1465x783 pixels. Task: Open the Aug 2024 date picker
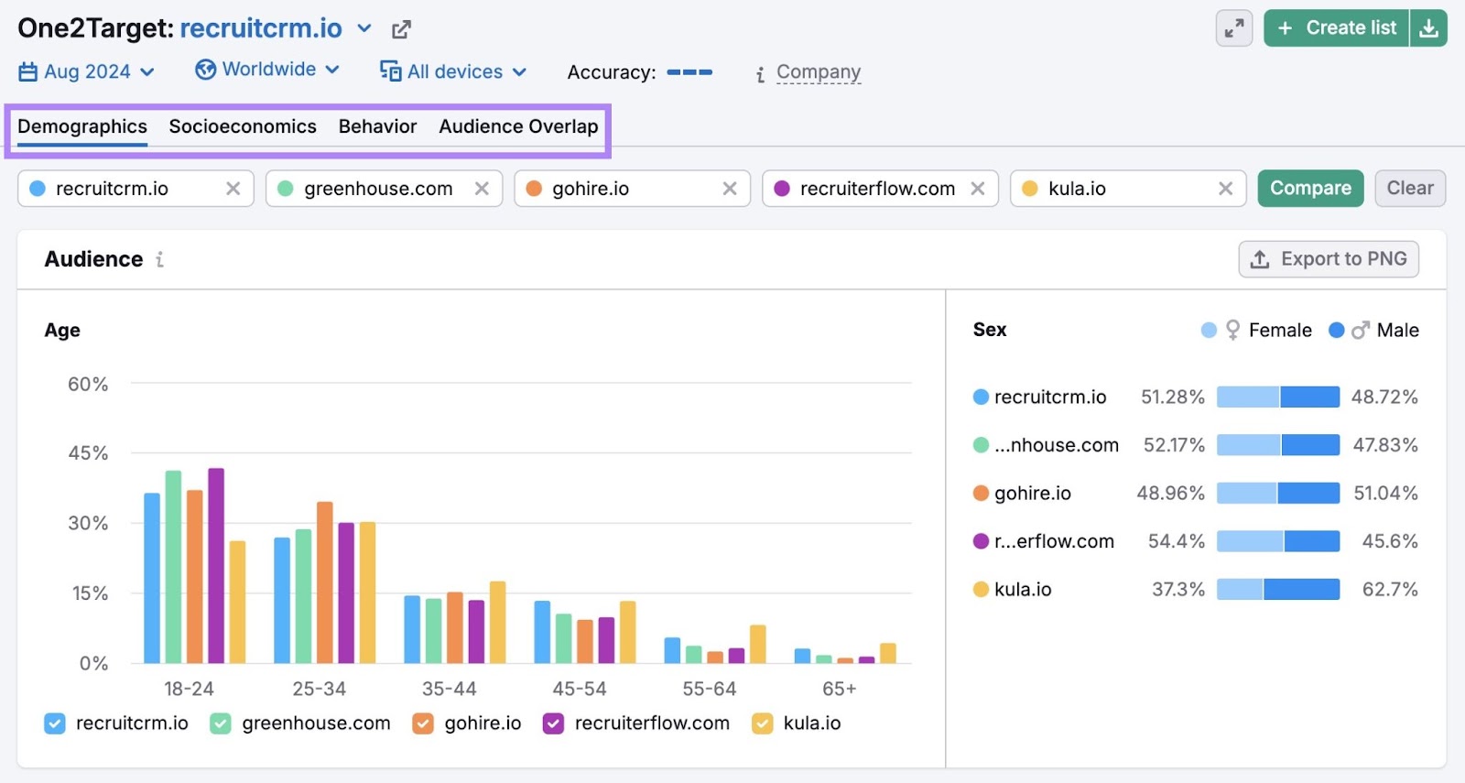tap(87, 71)
